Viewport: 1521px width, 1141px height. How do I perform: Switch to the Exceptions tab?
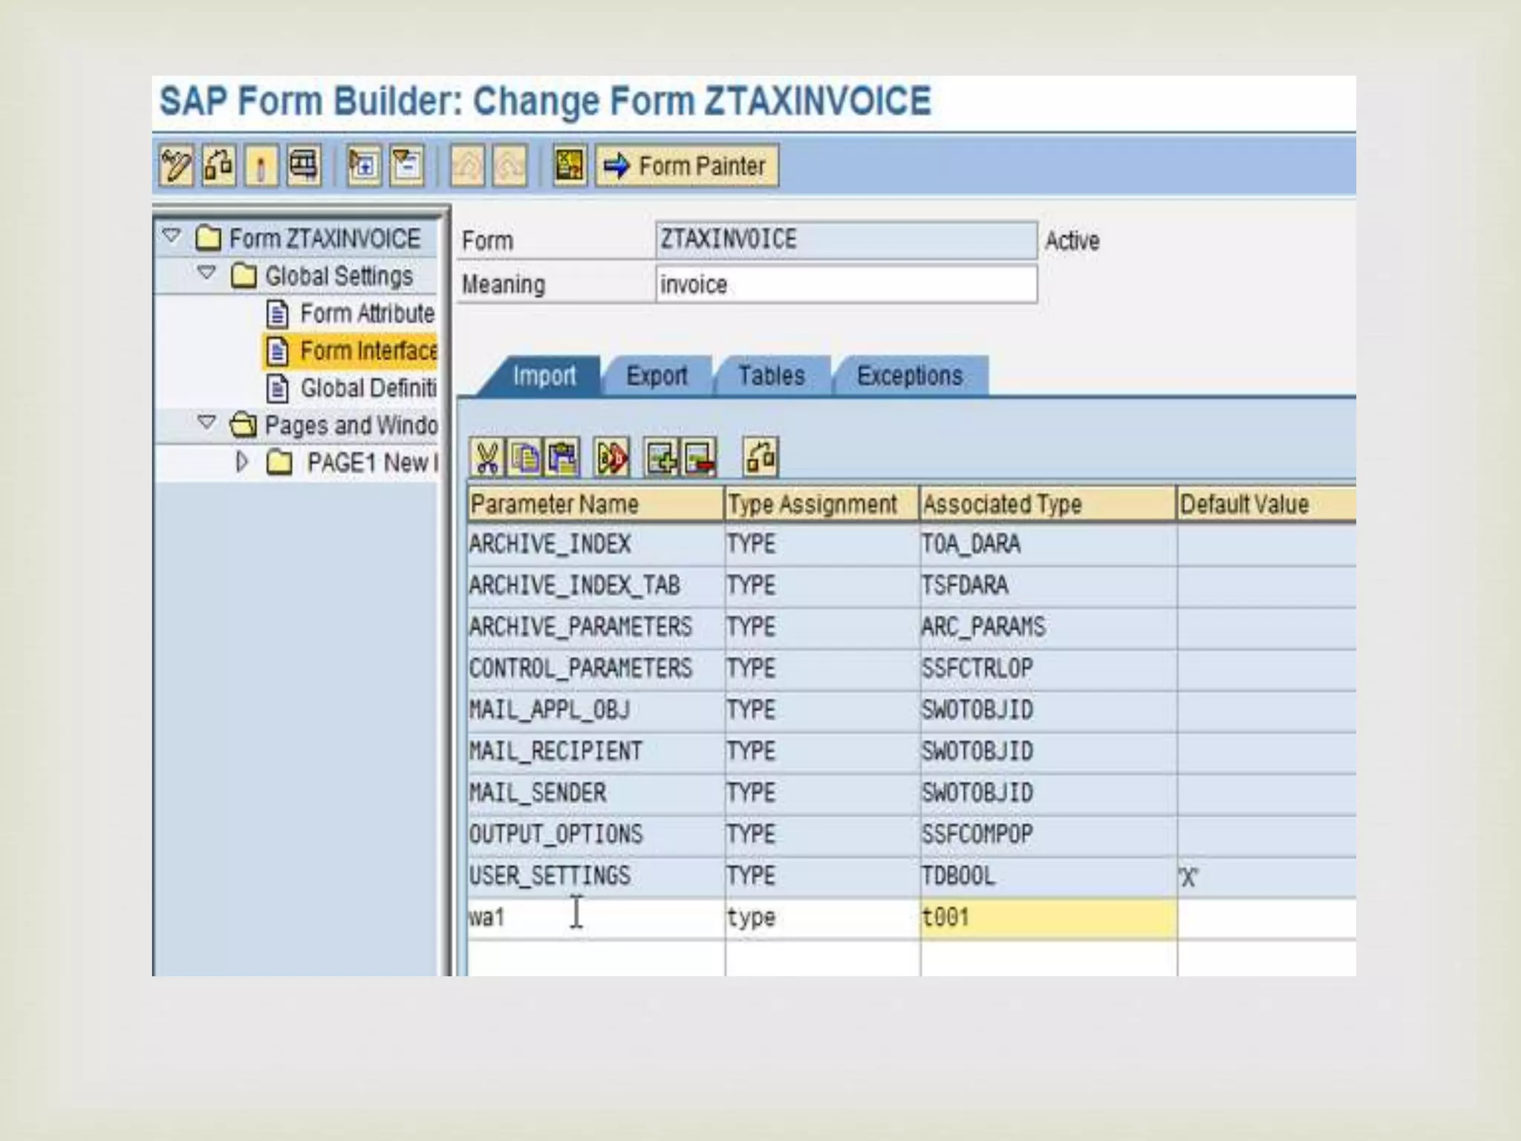910,376
